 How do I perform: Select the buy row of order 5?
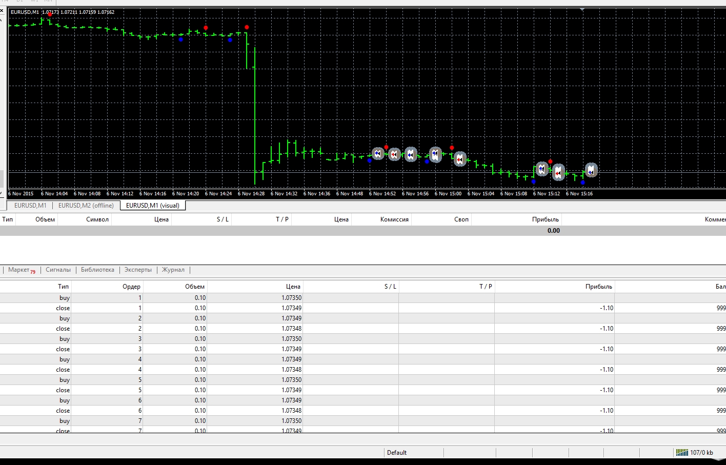(x=363, y=380)
